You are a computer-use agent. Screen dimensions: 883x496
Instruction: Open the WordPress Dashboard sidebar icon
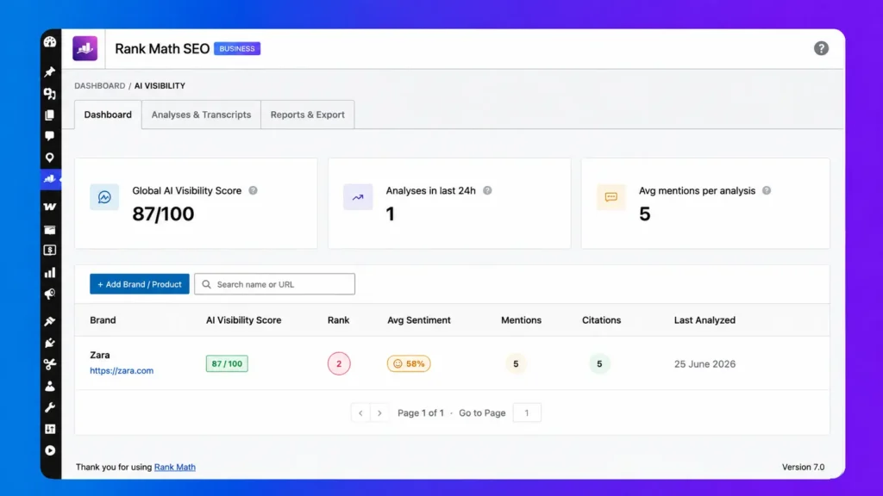click(50, 42)
